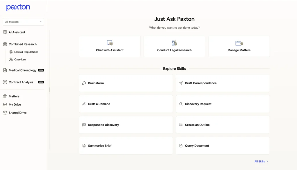
Task: Click the Paxton logo
Action: (x=18, y=7)
